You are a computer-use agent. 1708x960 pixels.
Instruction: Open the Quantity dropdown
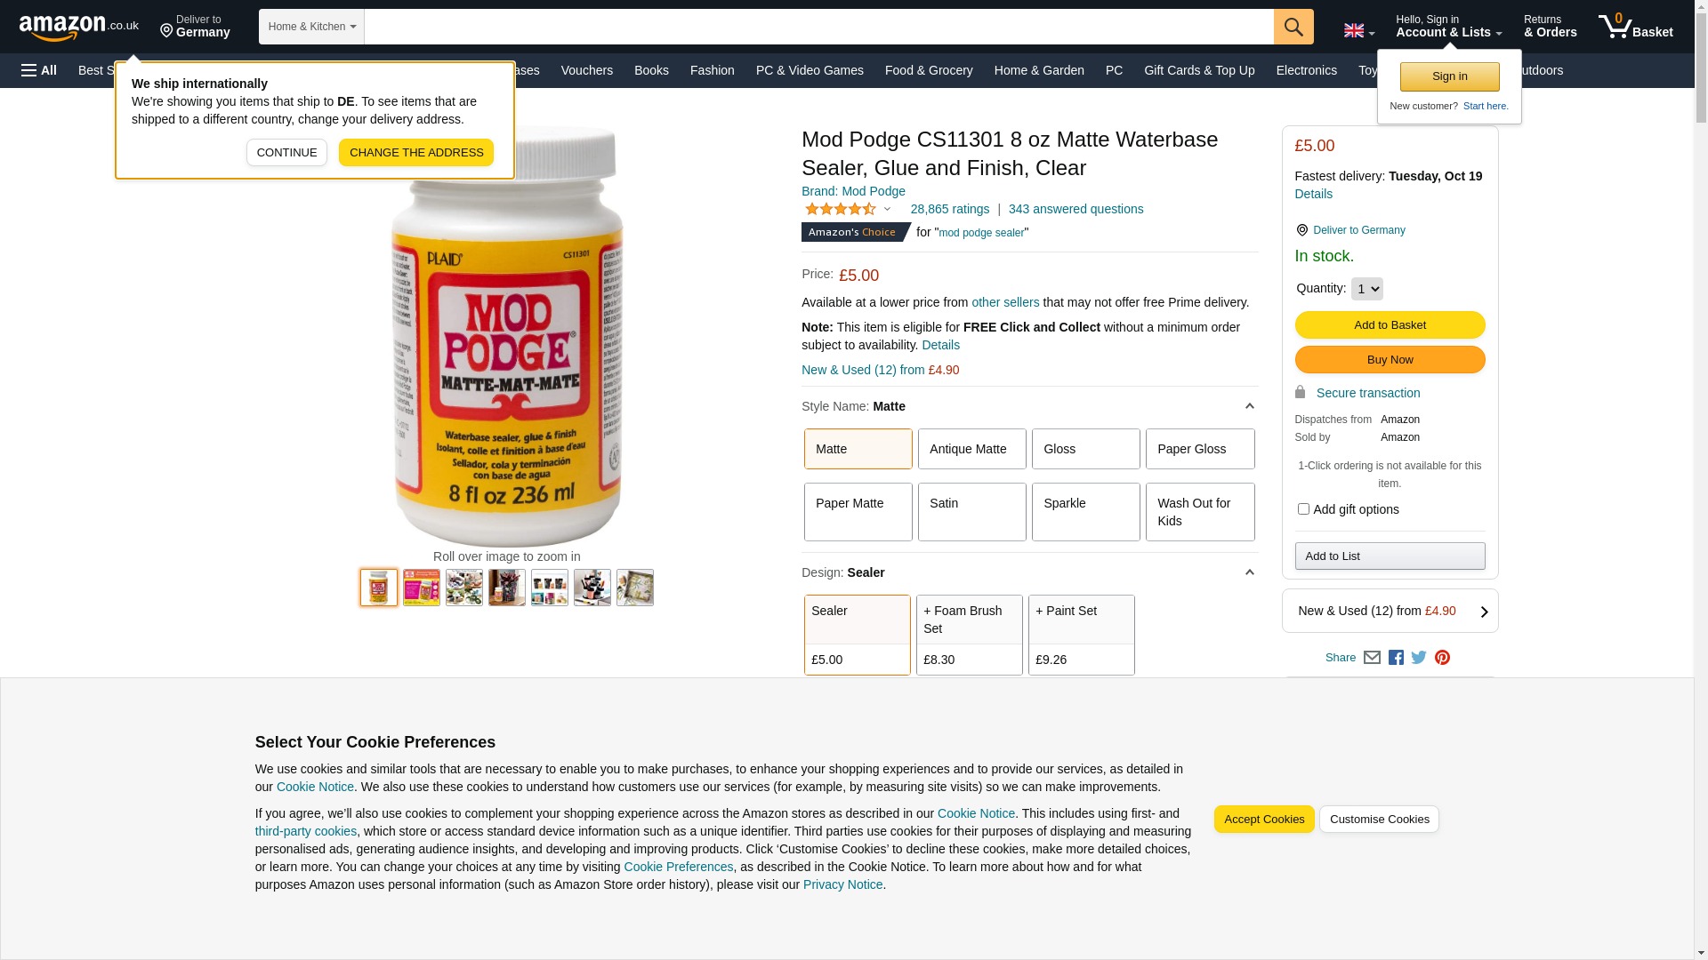[1366, 289]
